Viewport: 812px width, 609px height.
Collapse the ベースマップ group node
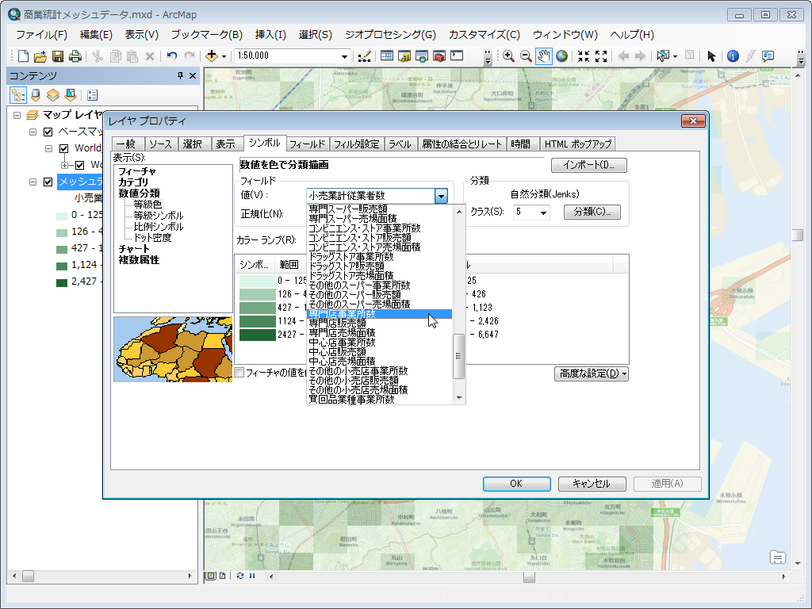[x=33, y=132]
